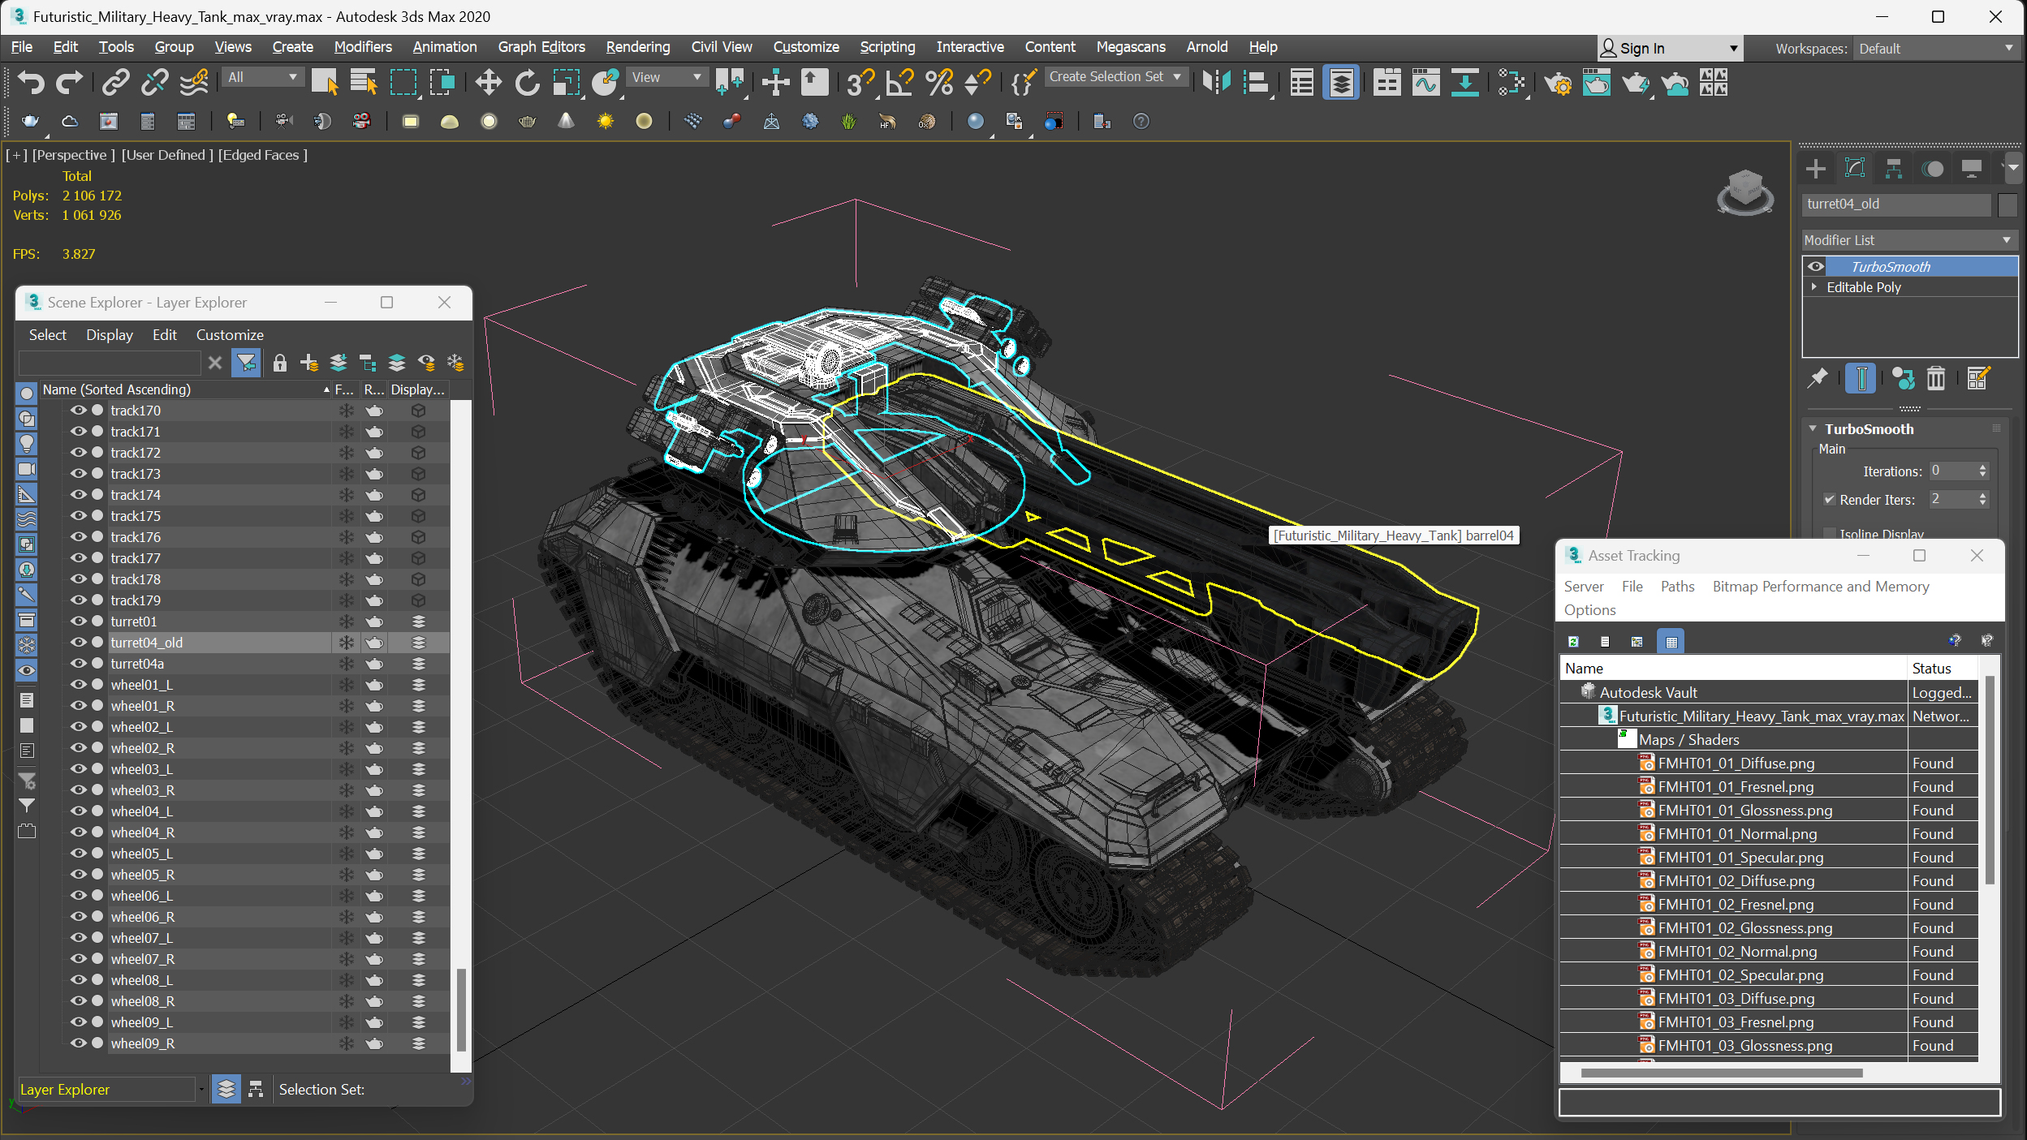
Task: Open the Rendering menu
Action: tap(638, 47)
